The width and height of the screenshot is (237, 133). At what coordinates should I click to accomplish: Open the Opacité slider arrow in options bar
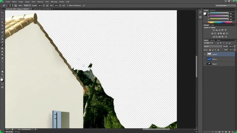pyautogui.click(x=44, y=6)
